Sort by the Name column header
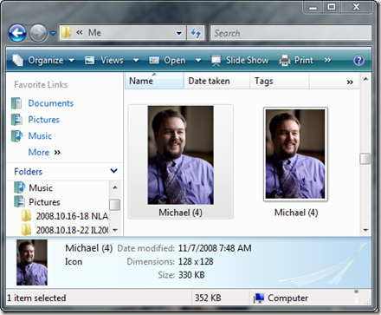The width and height of the screenshot is (381, 315). point(154,81)
